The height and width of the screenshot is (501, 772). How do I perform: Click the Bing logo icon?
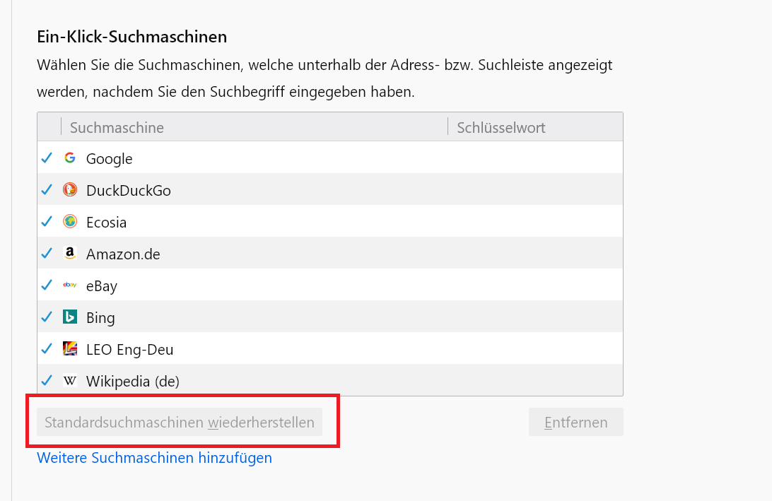click(x=70, y=317)
